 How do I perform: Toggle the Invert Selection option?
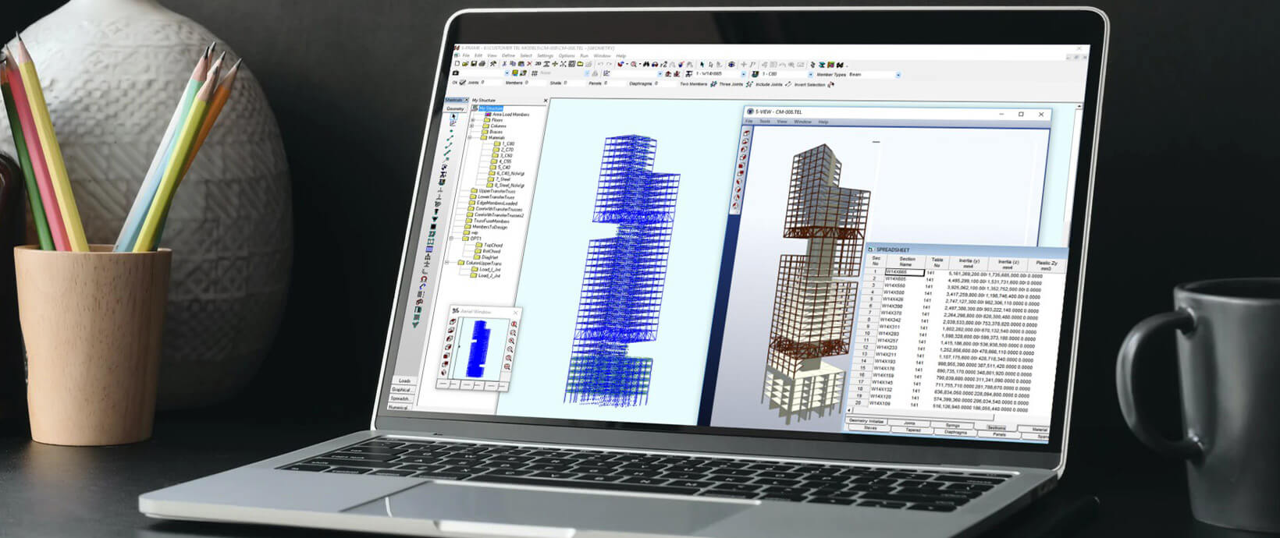pos(830,84)
